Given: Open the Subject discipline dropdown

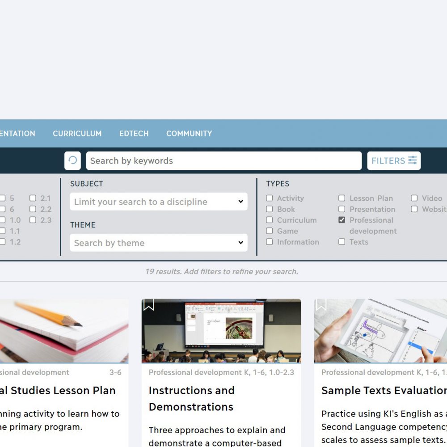Looking at the screenshot, I should coord(159,202).
